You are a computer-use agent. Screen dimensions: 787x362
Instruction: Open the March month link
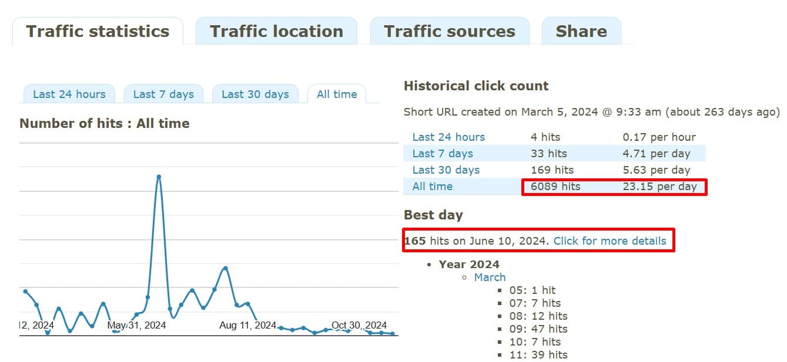(490, 278)
